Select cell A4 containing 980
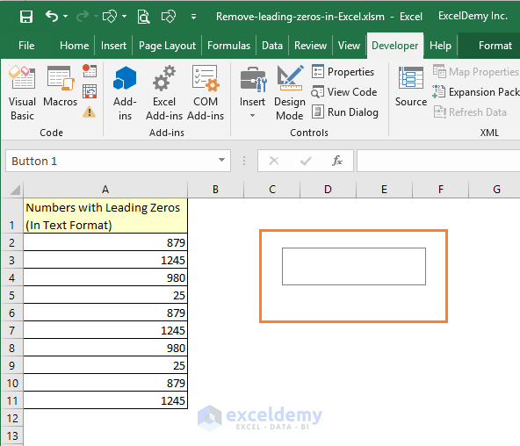The image size is (520, 446). point(105,277)
